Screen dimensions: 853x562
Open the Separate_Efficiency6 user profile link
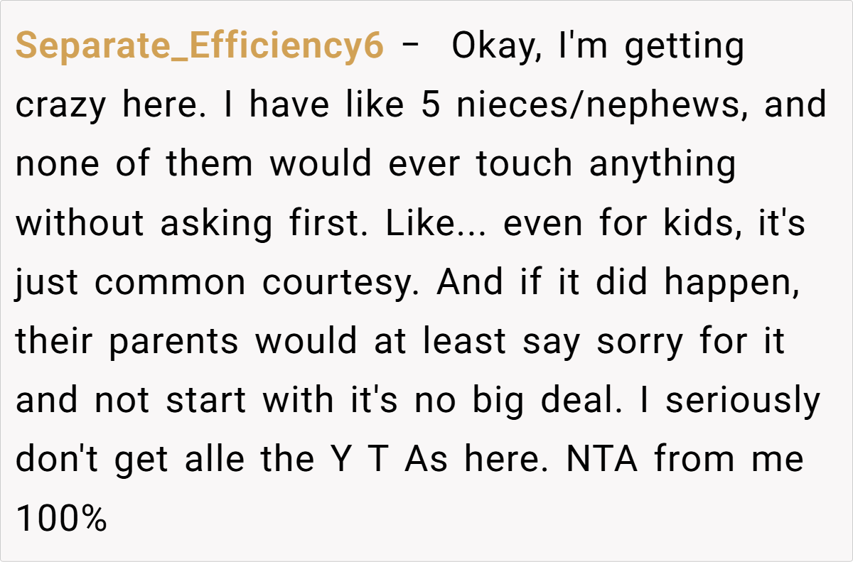[x=200, y=47]
